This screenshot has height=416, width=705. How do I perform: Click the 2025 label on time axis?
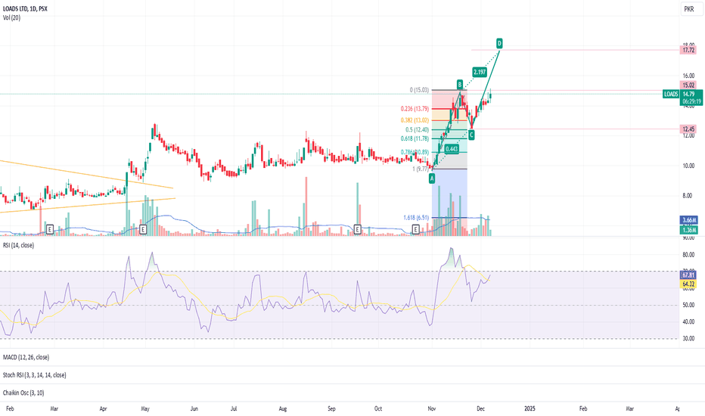tap(530, 408)
